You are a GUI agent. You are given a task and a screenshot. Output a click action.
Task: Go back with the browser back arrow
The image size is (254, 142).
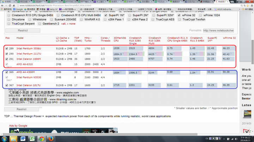click(x=2, y=6)
